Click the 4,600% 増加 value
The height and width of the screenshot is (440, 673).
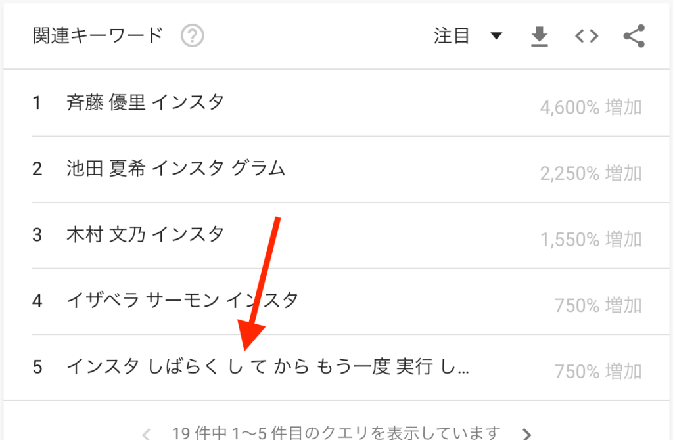[x=591, y=107]
